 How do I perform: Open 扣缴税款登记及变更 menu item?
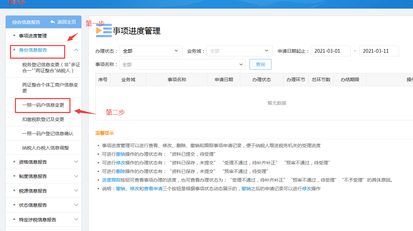coord(43,119)
